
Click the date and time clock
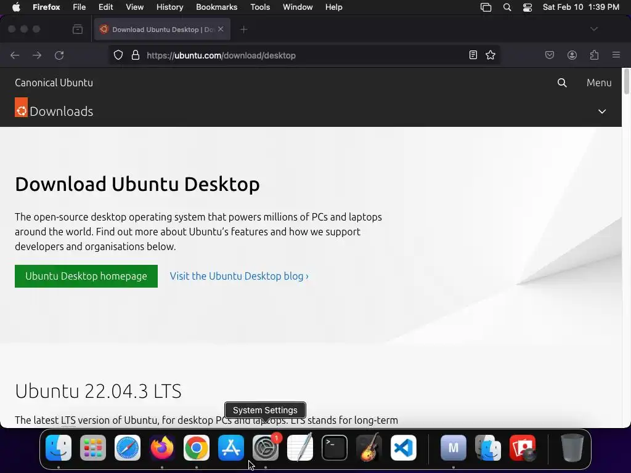coord(580,7)
